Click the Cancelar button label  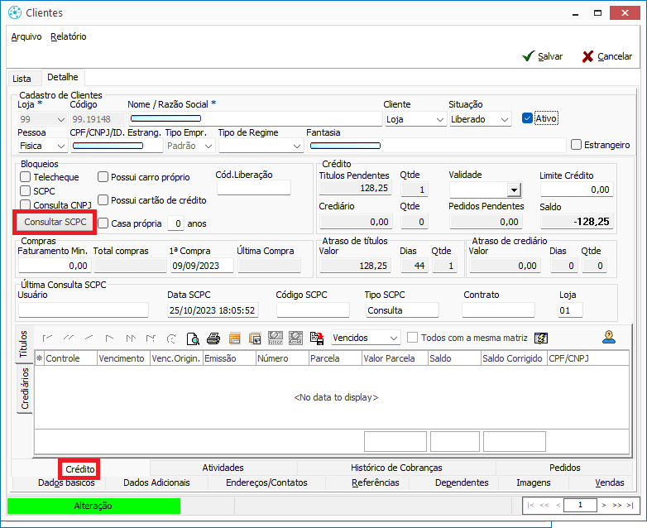coord(615,56)
